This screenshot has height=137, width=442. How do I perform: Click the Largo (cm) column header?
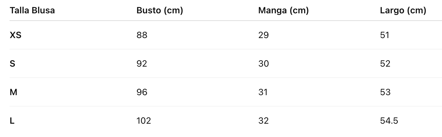click(403, 10)
